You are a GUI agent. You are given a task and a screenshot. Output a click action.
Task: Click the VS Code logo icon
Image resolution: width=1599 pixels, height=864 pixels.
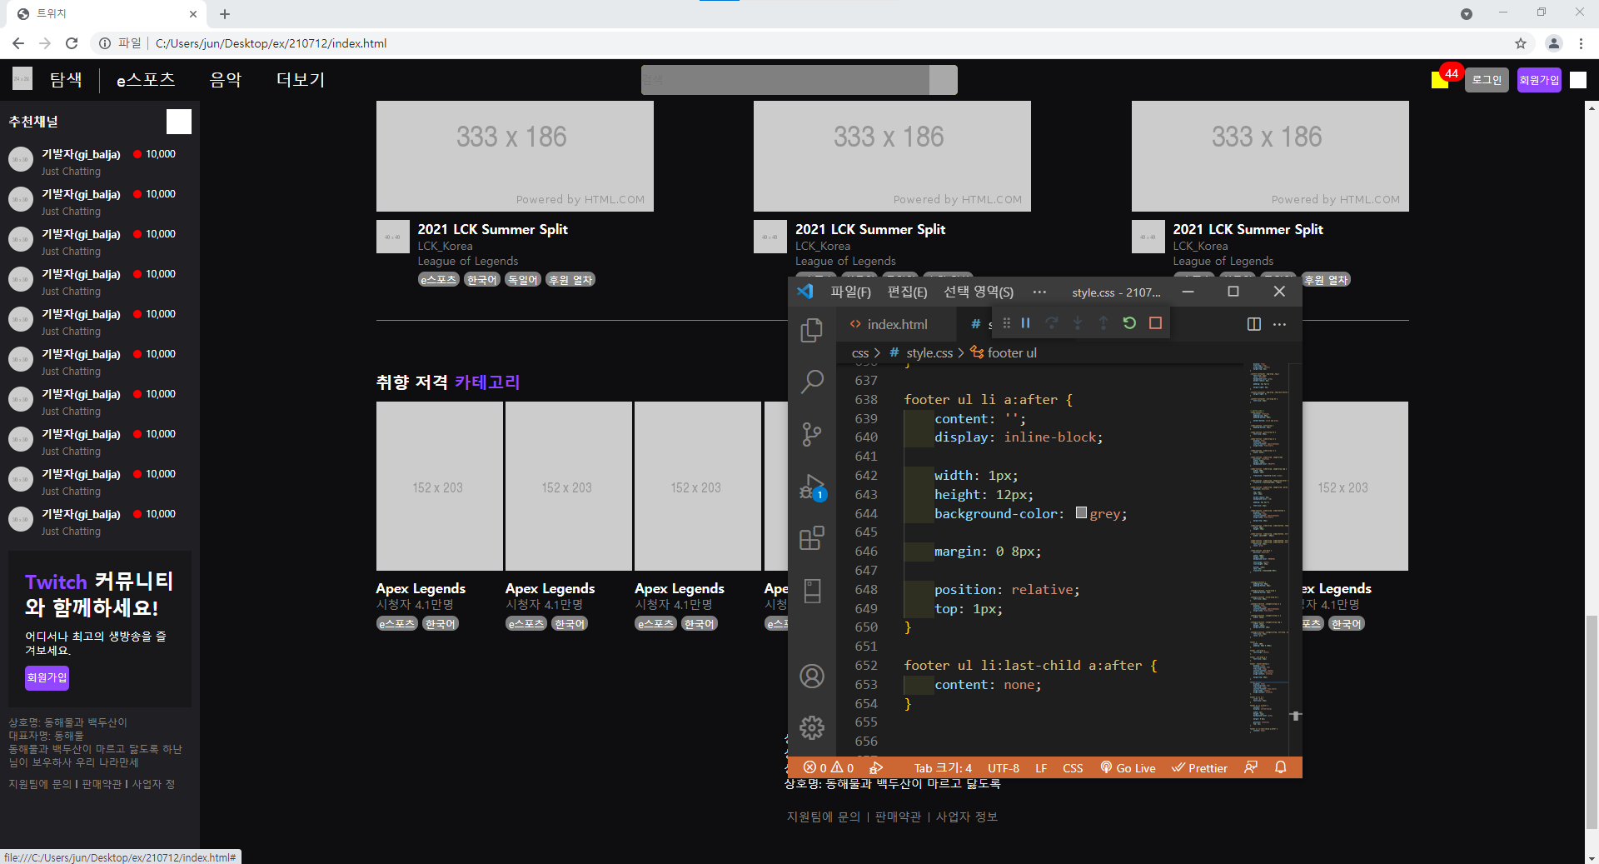pyautogui.click(x=804, y=292)
